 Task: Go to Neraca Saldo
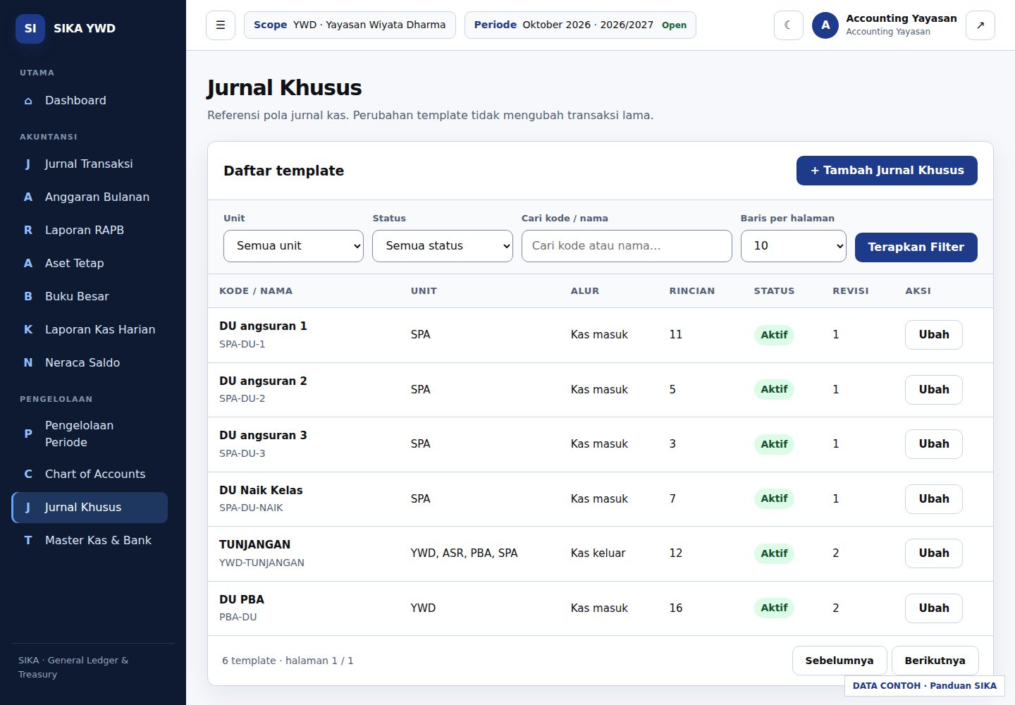[x=90, y=363]
